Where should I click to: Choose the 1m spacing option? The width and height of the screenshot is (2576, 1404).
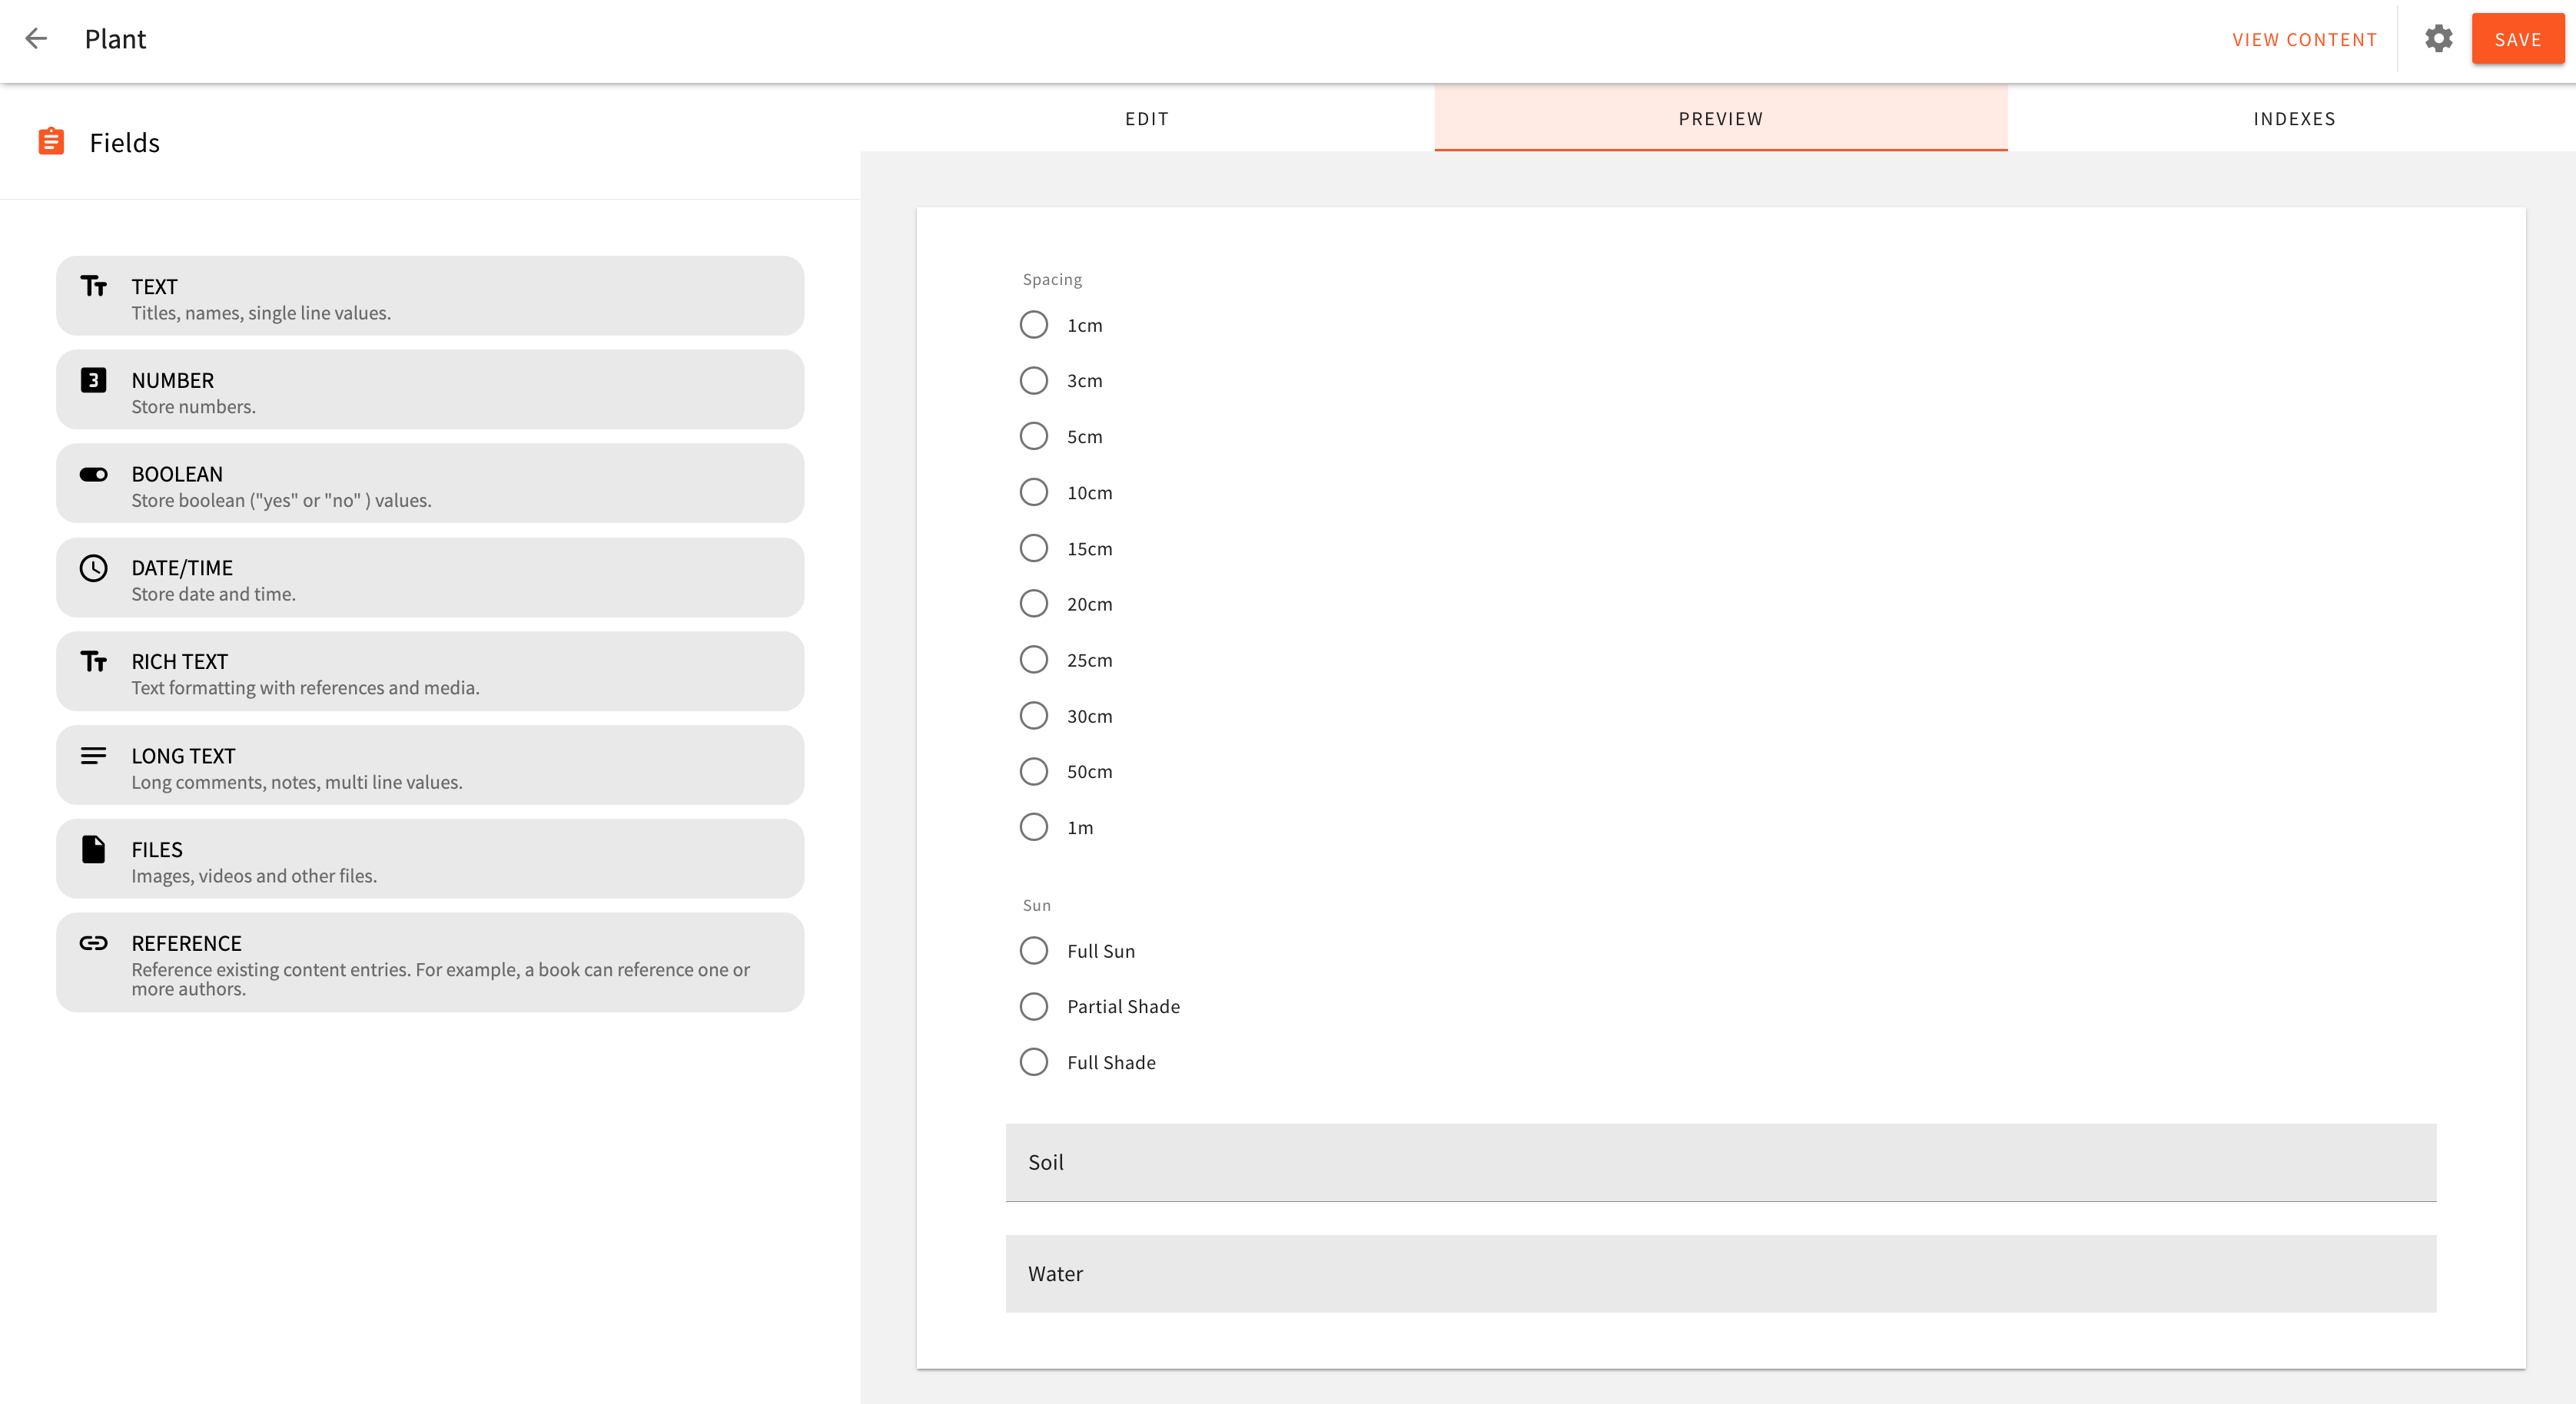(1034, 826)
